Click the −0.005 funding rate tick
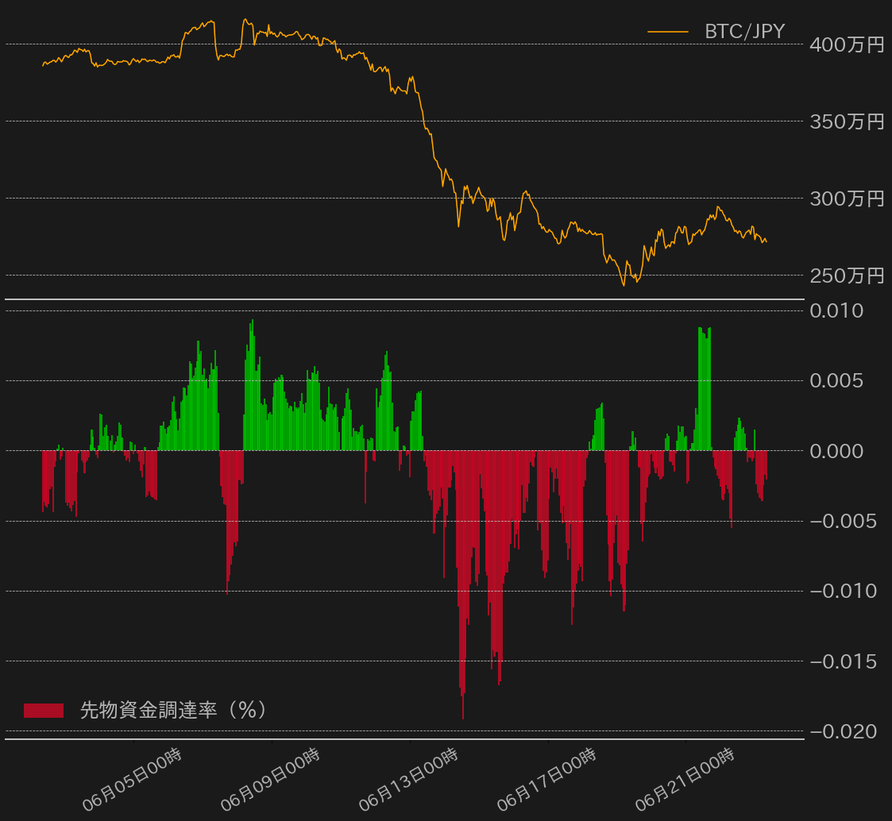This screenshot has width=892, height=821. 842,522
